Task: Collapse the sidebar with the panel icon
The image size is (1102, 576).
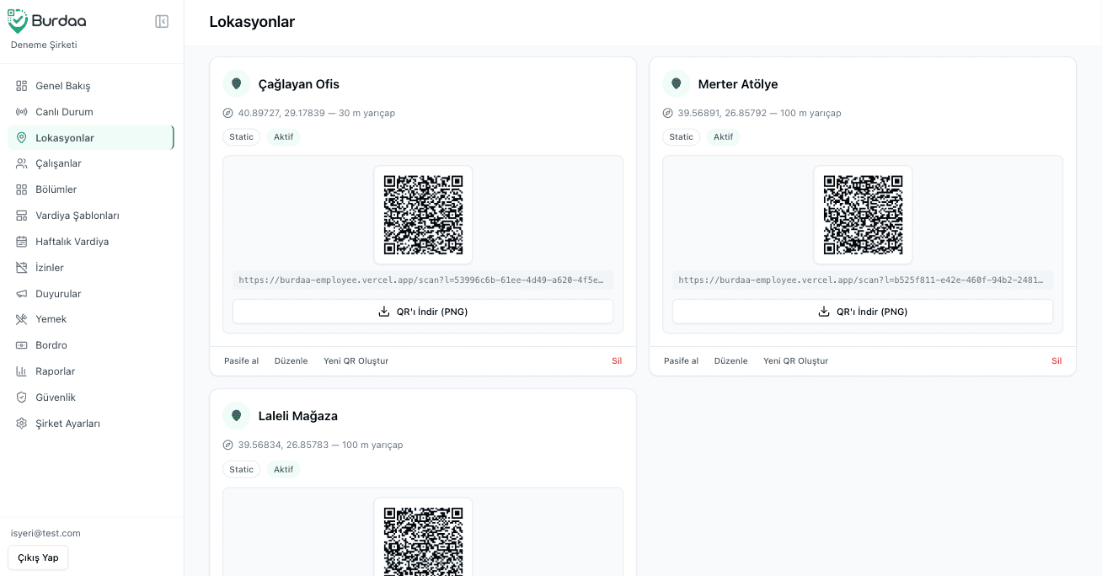Action: point(162,22)
